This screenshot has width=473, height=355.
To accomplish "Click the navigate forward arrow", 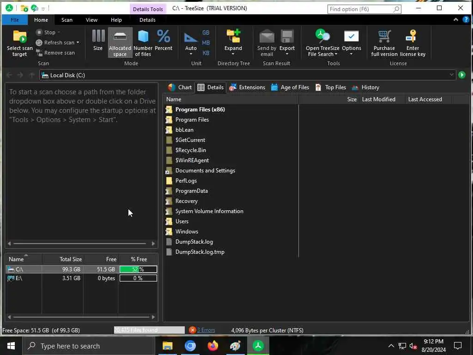I will (20, 75).
